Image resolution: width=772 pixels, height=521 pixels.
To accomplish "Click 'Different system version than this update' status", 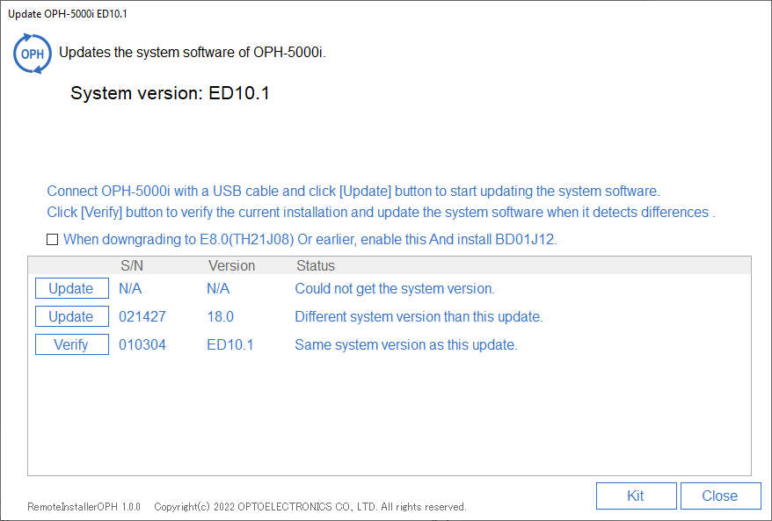I will [419, 316].
